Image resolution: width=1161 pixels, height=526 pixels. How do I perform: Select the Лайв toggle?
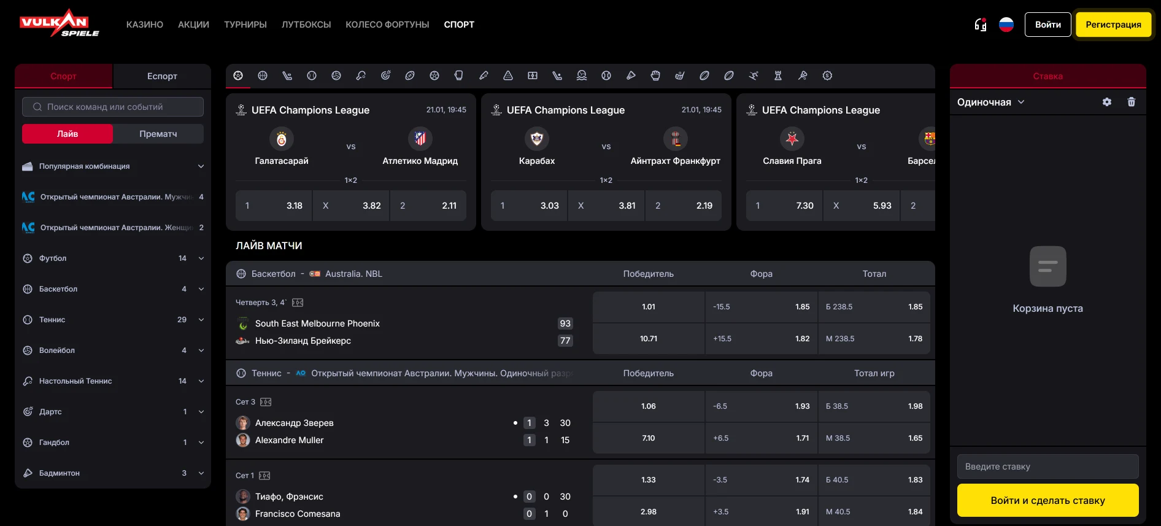[67, 134]
